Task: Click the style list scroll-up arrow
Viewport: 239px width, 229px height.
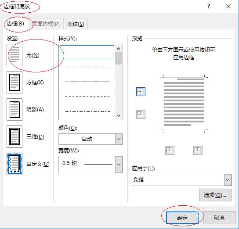Action: click(x=119, y=49)
